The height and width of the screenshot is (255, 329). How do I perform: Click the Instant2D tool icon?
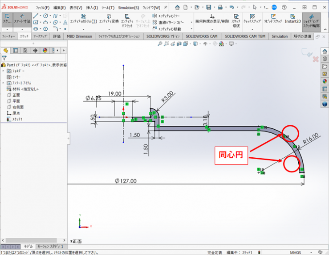click(x=292, y=18)
